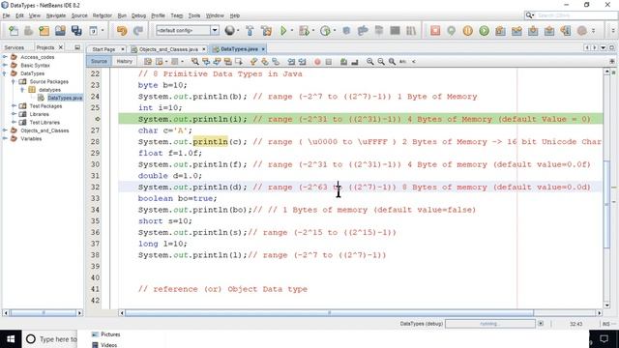Open the Tools menu

point(194,15)
